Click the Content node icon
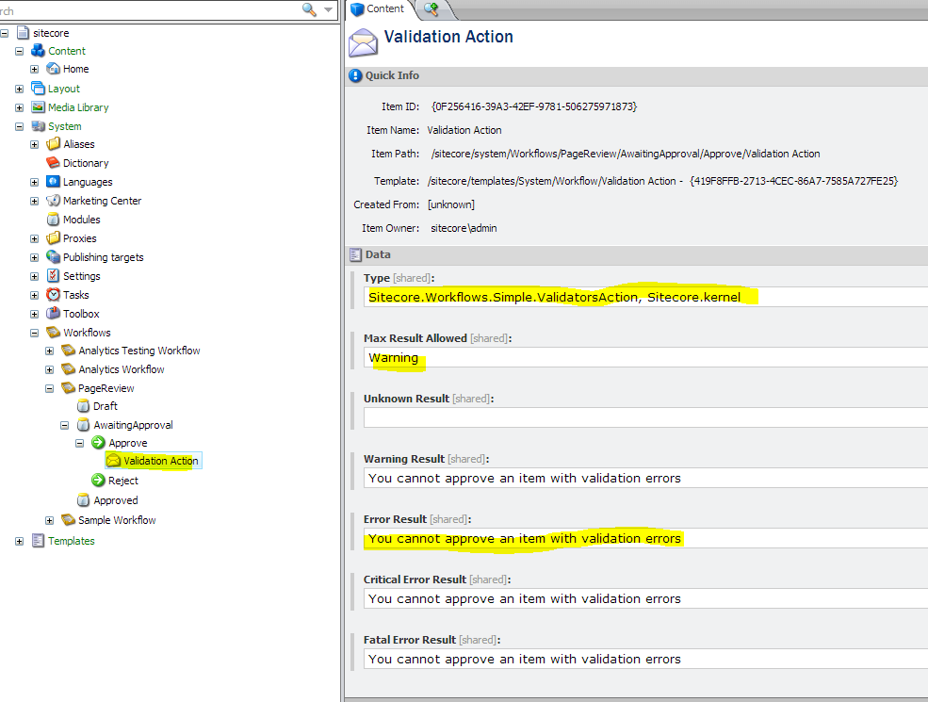Viewport: 928px width, 702px height. point(39,51)
